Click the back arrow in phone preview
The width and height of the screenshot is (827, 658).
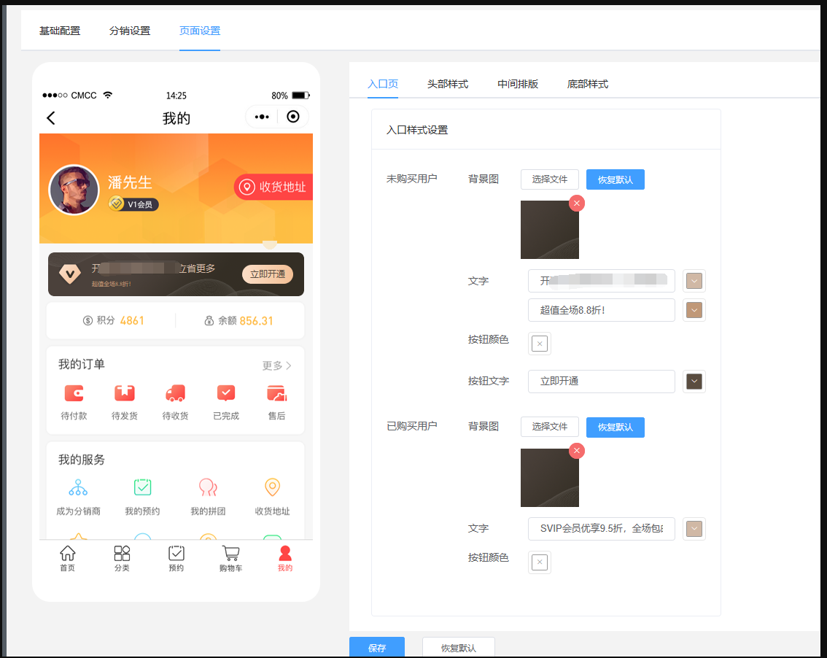coord(51,117)
